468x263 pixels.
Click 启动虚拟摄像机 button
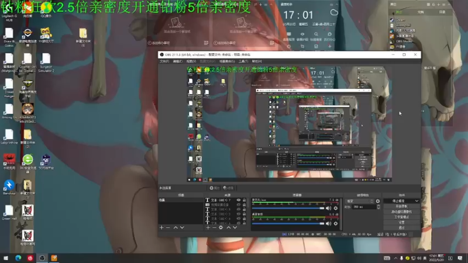(401, 212)
